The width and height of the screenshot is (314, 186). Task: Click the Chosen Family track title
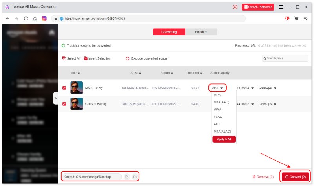(x=96, y=104)
